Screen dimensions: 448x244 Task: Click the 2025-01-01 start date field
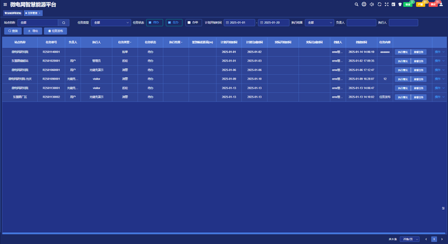239,22
